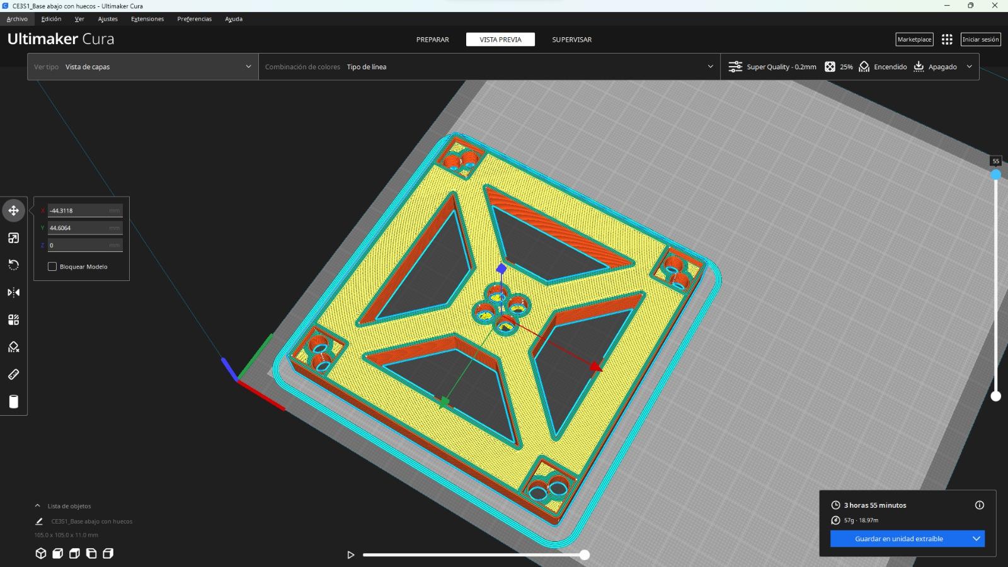Enable the Bloquear Modelo checkbox
The height and width of the screenshot is (567, 1008).
click(x=52, y=267)
